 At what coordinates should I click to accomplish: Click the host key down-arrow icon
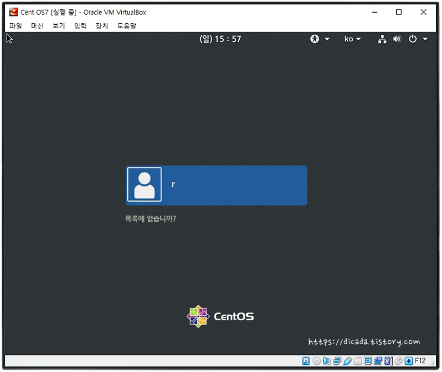pos(409,361)
